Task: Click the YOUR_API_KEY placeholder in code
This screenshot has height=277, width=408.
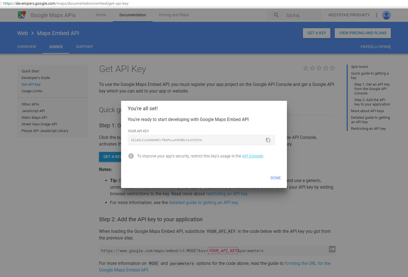Action: [x=223, y=251]
